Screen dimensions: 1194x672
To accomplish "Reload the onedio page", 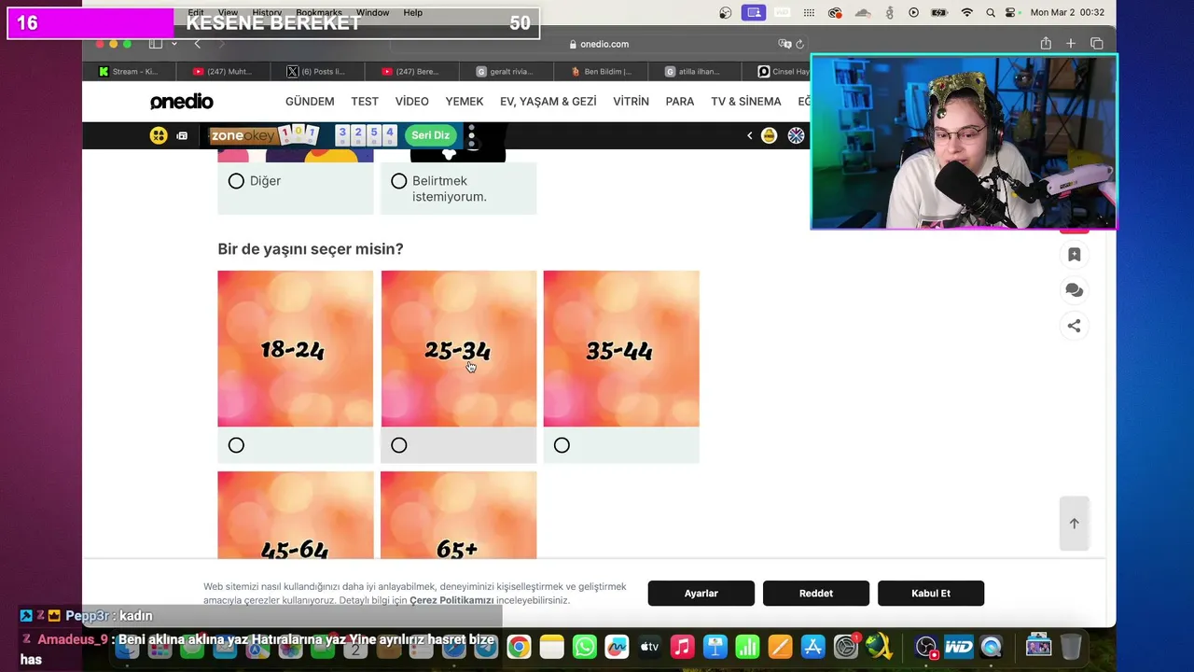I will pos(799,44).
